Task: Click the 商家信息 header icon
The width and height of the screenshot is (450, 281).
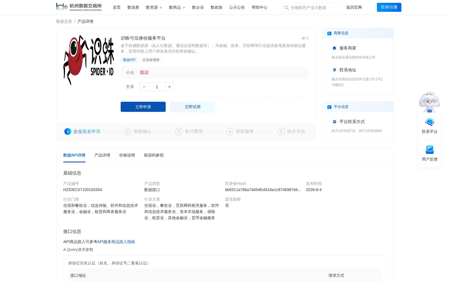Action: tap(329, 33)
